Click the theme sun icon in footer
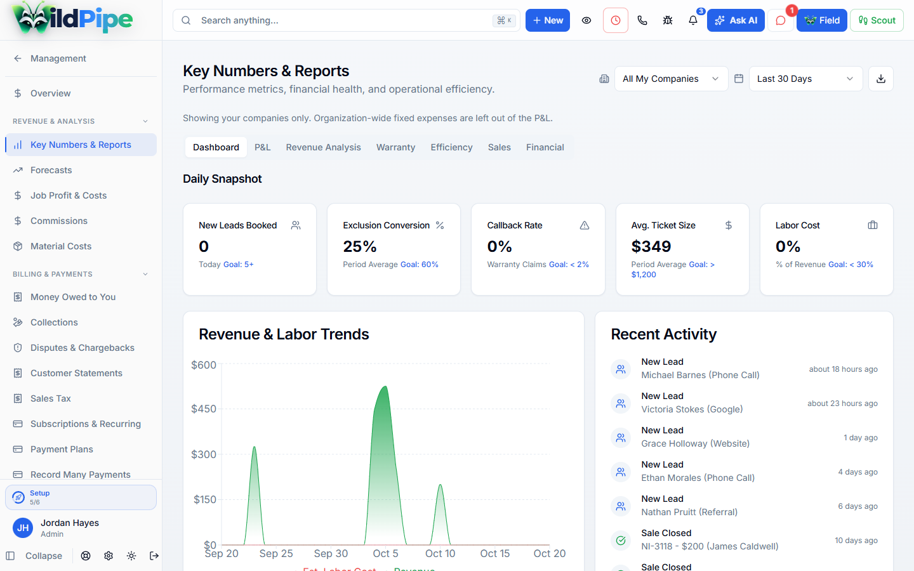Viewport: 914px width, 571px height. point(131,556)
